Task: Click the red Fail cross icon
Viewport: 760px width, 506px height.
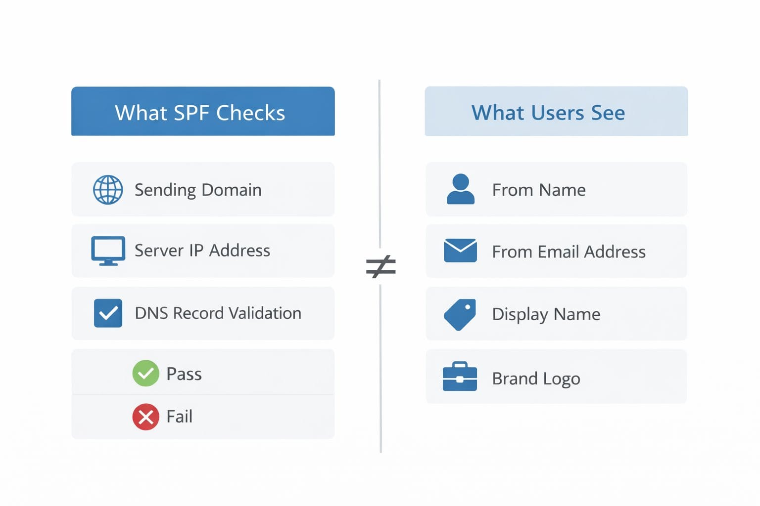Action: [x=145, y=417]
